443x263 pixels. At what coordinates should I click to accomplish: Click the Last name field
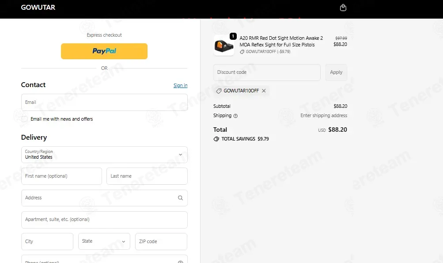(147, 176)
